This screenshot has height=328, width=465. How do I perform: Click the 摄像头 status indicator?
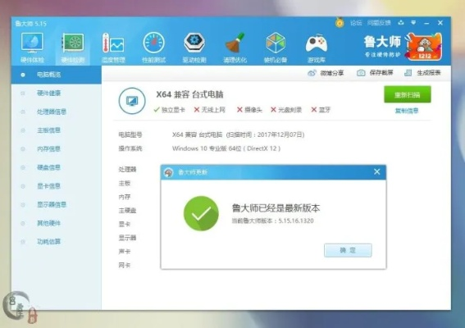(249, 110)
